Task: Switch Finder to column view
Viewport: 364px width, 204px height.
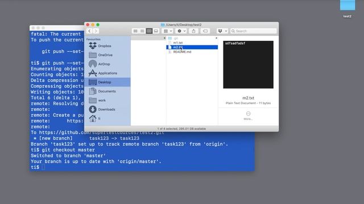Action: (x=149, y=31)
